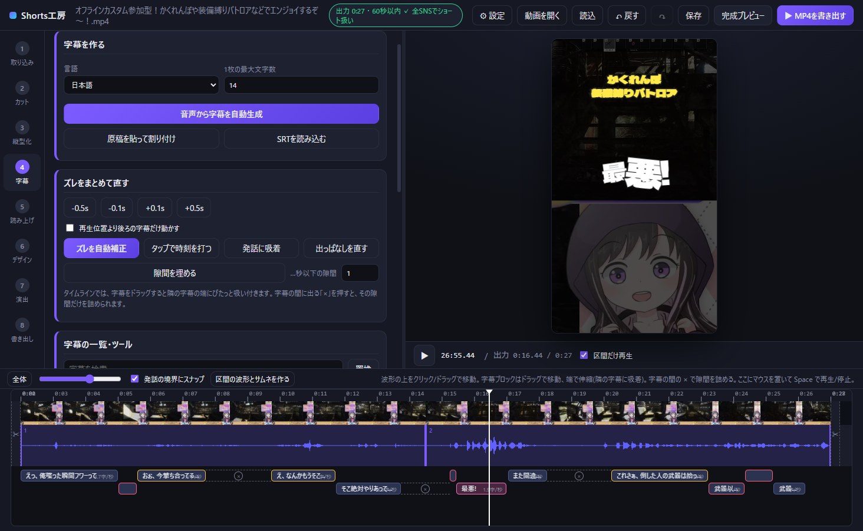
Task: Export with MP4を書き出す button
Action: [x=815, y=16]
